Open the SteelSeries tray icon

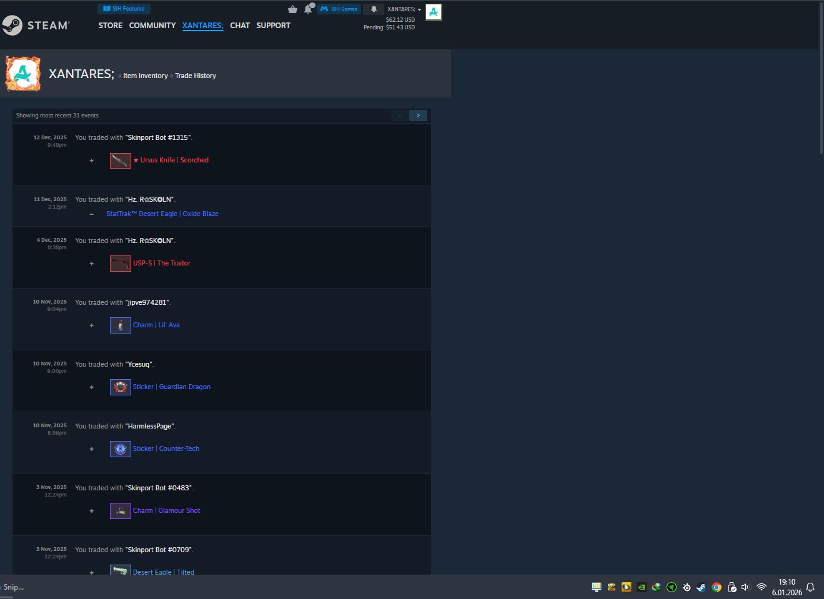coord(687,587)
